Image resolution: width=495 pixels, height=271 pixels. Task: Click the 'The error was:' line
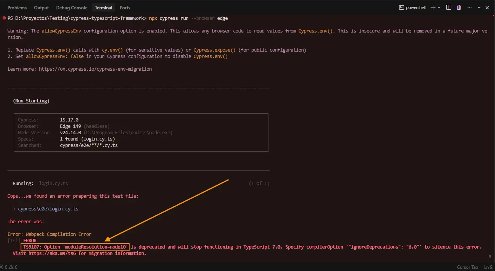click(26, 222)
